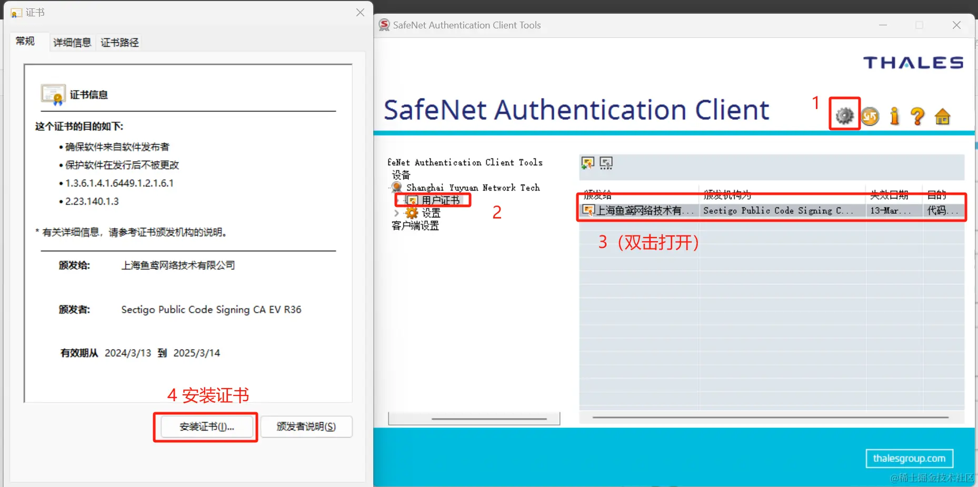Click validity end date 2025/3/14
Screen dimensions: 978x487
(196, 353)
